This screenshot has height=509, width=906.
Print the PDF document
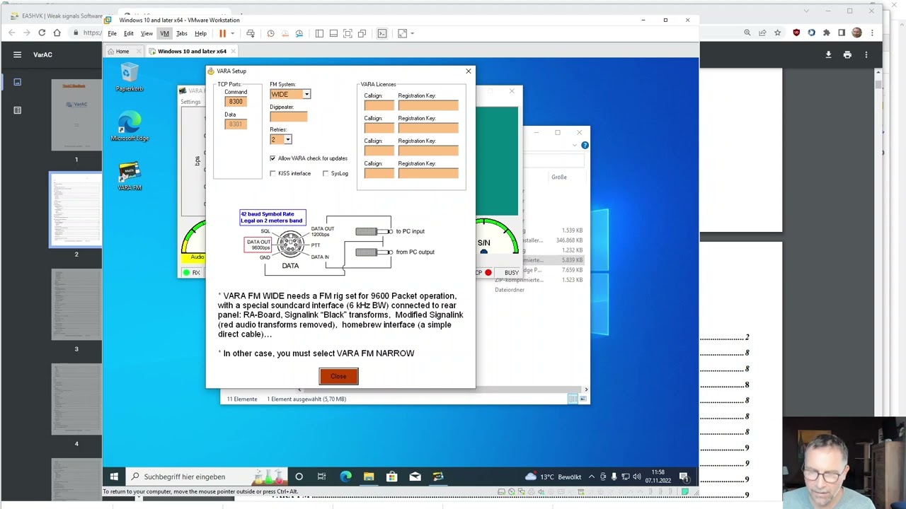[847, 54]
